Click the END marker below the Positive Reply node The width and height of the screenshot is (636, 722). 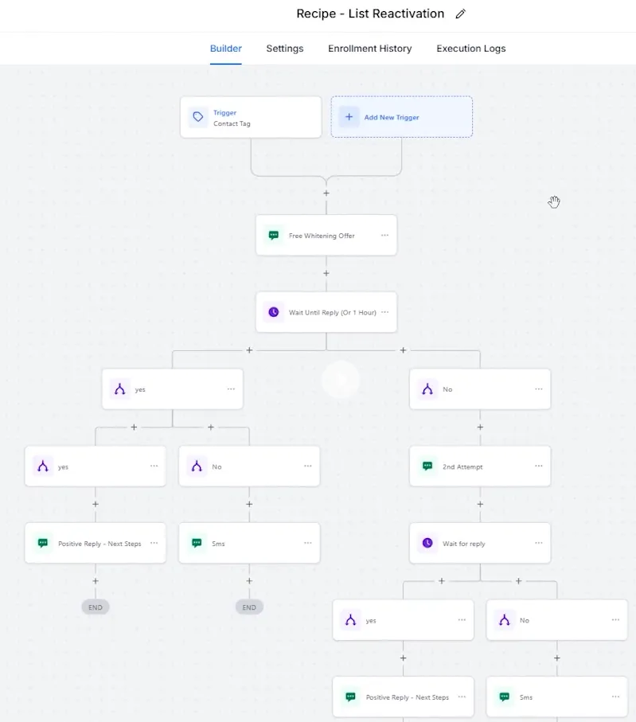96,607
